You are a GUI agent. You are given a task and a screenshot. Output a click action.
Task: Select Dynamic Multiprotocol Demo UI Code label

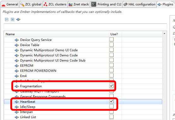(49, 50)
